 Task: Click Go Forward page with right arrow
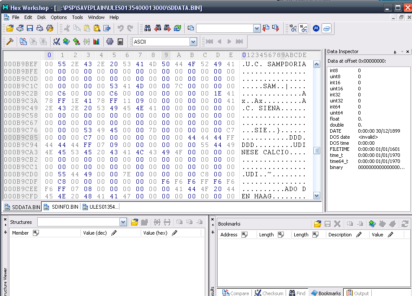[276, 28]
